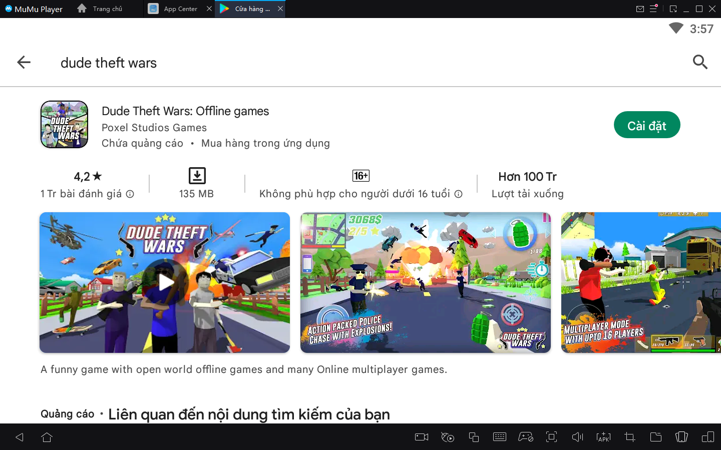Open the shared folder icon
The height and width of the screenshot is (450, 721).
[655, 437]
